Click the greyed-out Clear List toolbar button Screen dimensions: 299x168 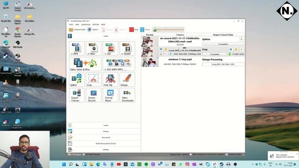[x=121, y=29]
